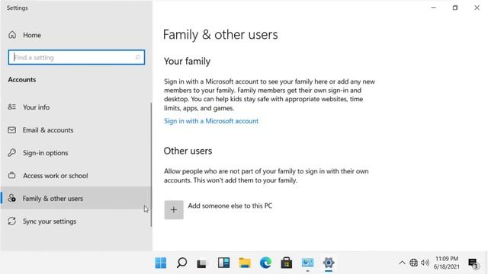Viewport: 488px width, 274px height.
Task: Click the Other users section heading
Action: [188, 151]
